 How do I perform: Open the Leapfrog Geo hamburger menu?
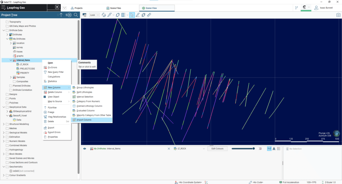point(3,7)
